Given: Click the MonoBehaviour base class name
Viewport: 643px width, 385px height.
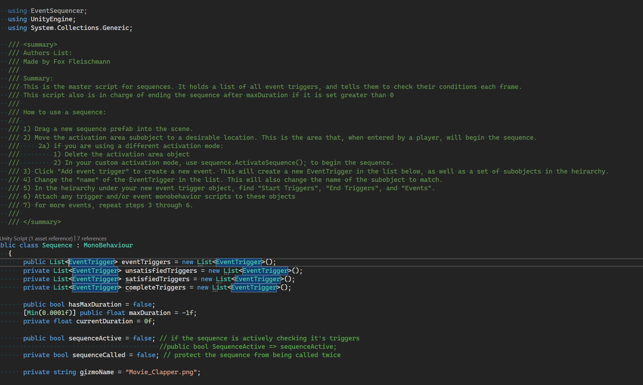Looking at the screenshot, I should tap(108, 245).
